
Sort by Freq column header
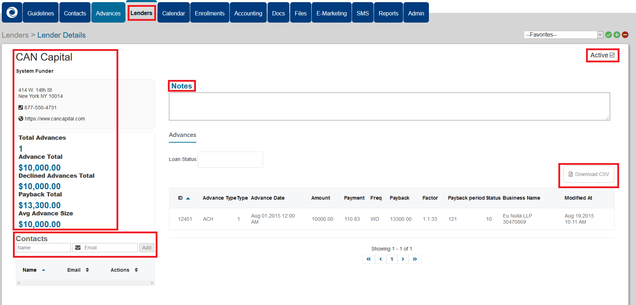pos(376,198)
